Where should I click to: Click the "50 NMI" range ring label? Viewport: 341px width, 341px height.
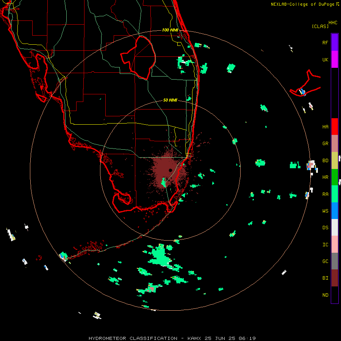click(170, 100)
